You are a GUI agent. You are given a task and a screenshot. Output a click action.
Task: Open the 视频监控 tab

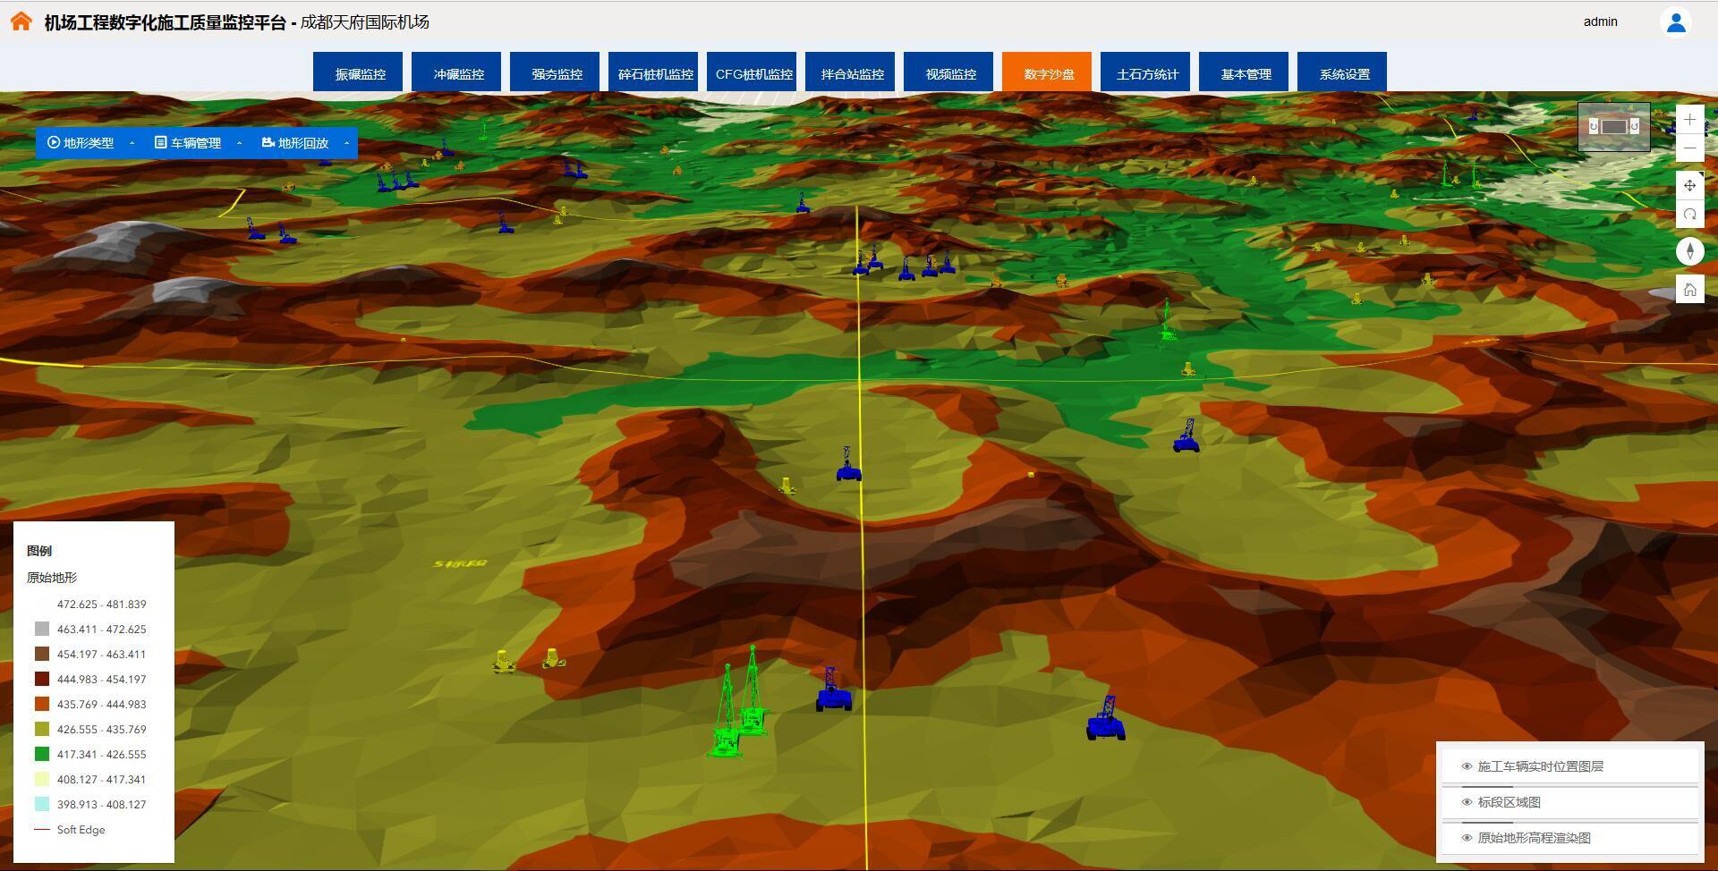coord(948,73)
